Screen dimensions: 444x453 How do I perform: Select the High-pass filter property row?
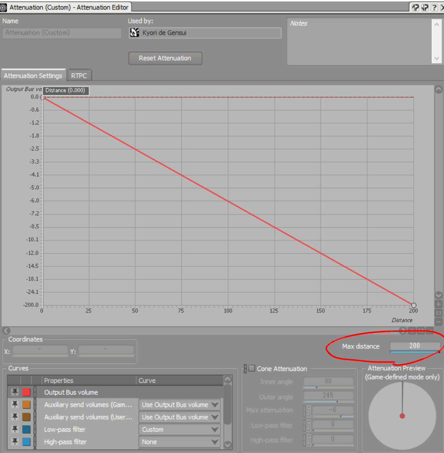pyautogui.click(x=115, y=442)
